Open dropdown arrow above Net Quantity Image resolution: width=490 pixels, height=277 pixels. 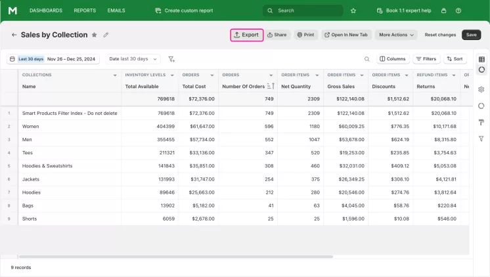pos(317,75)
